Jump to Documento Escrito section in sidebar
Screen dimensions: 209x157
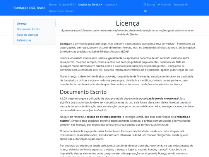(x=28, y=29)
